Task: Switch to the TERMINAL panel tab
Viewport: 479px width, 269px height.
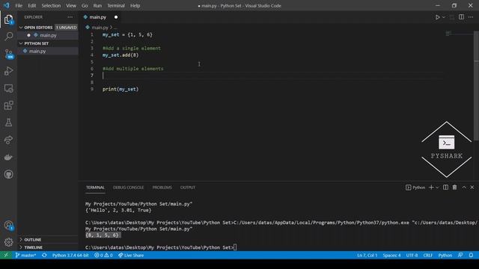Action: (95, 188)
